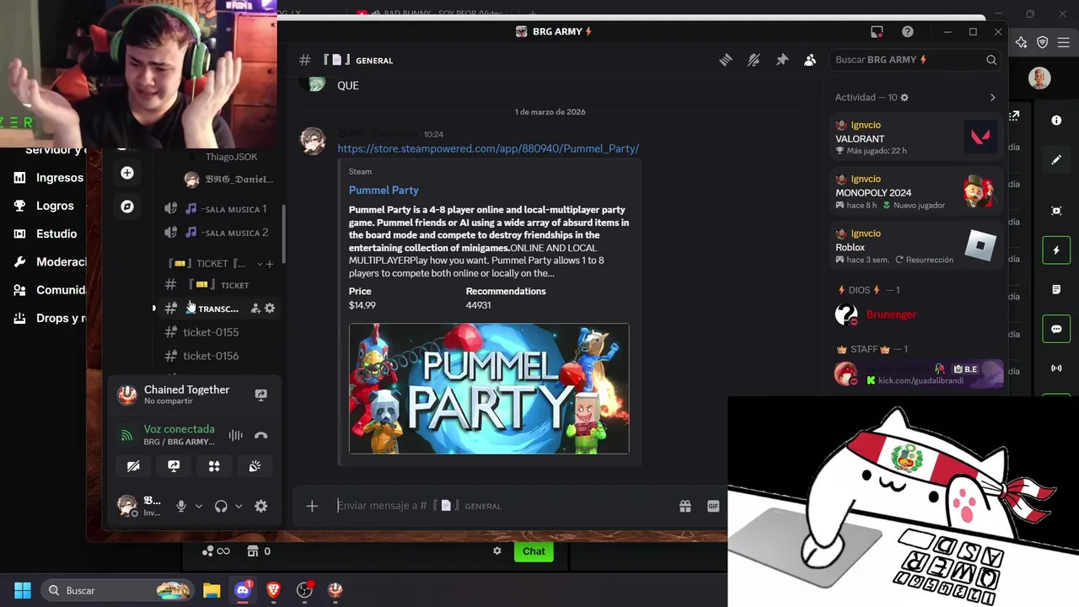Open Estudio in background sidebar

(x=46, y=234)
